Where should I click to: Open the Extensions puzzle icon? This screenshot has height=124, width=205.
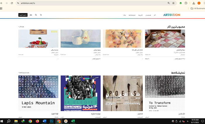click(x=186, y=3)
